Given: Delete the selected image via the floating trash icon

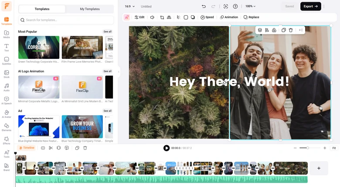Looking at the screenshot, I should coord(291,30).
